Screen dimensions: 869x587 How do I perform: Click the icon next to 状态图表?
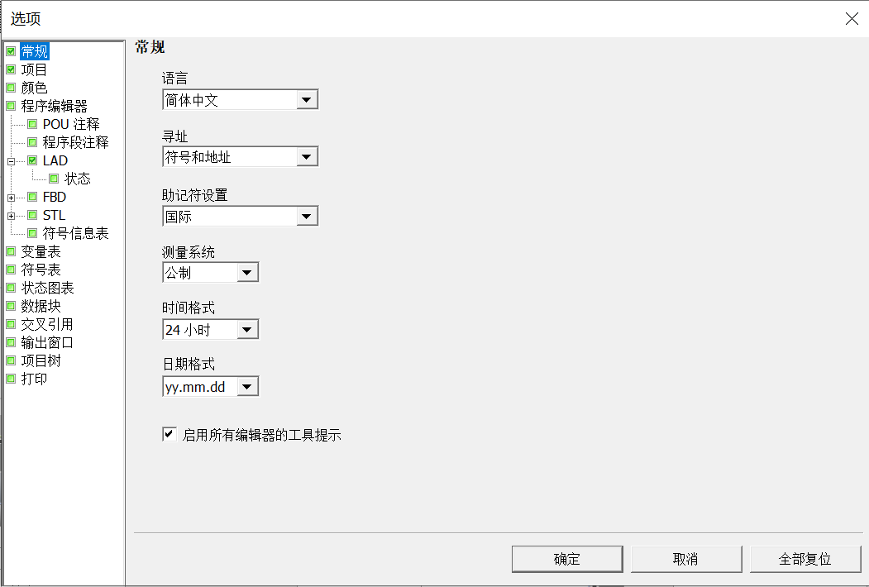pos(11,288)
